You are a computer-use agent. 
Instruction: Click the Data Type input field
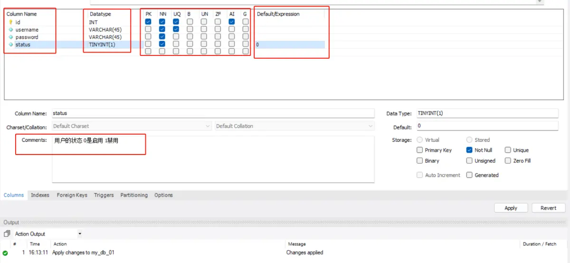487,113
